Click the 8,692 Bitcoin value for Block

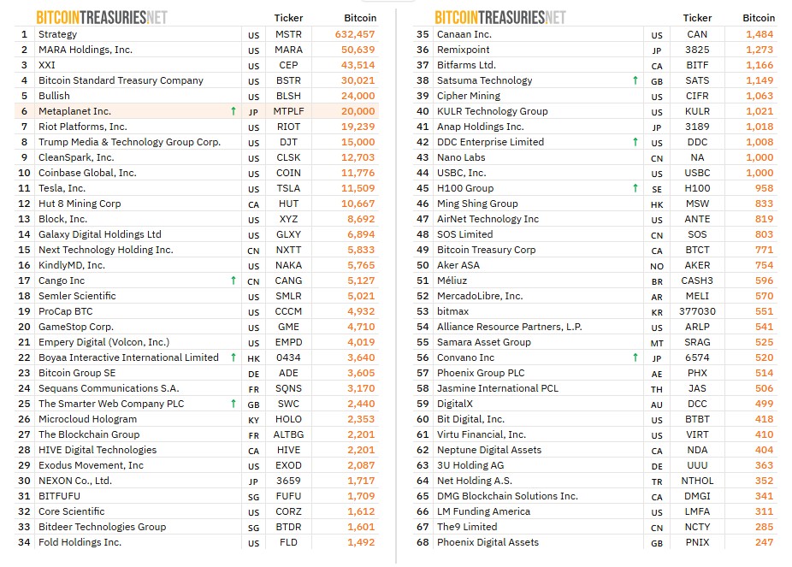click(x=361, y=219)
